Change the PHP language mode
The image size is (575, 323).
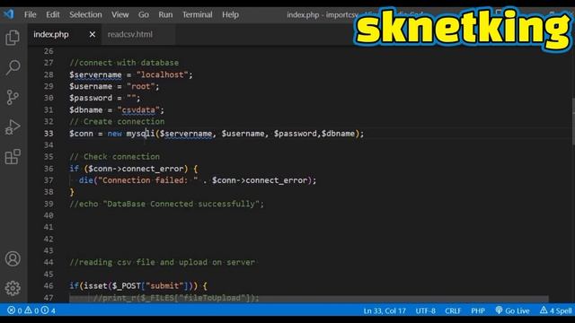[x=478, y=310]
